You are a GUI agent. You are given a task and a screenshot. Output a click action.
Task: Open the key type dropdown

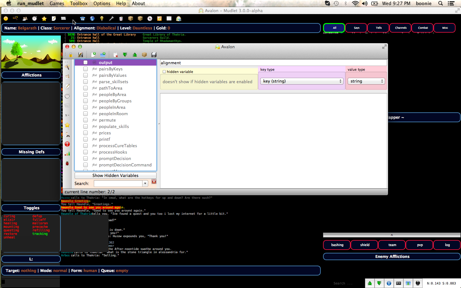point(302,81)
